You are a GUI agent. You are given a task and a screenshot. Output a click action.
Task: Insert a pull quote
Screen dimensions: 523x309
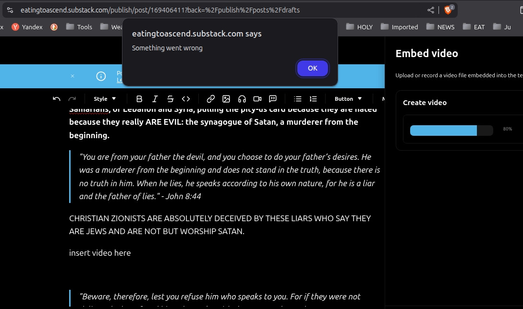[273, 99]
